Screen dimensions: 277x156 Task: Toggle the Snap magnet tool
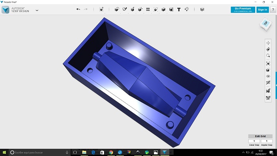tap(187, 9)
